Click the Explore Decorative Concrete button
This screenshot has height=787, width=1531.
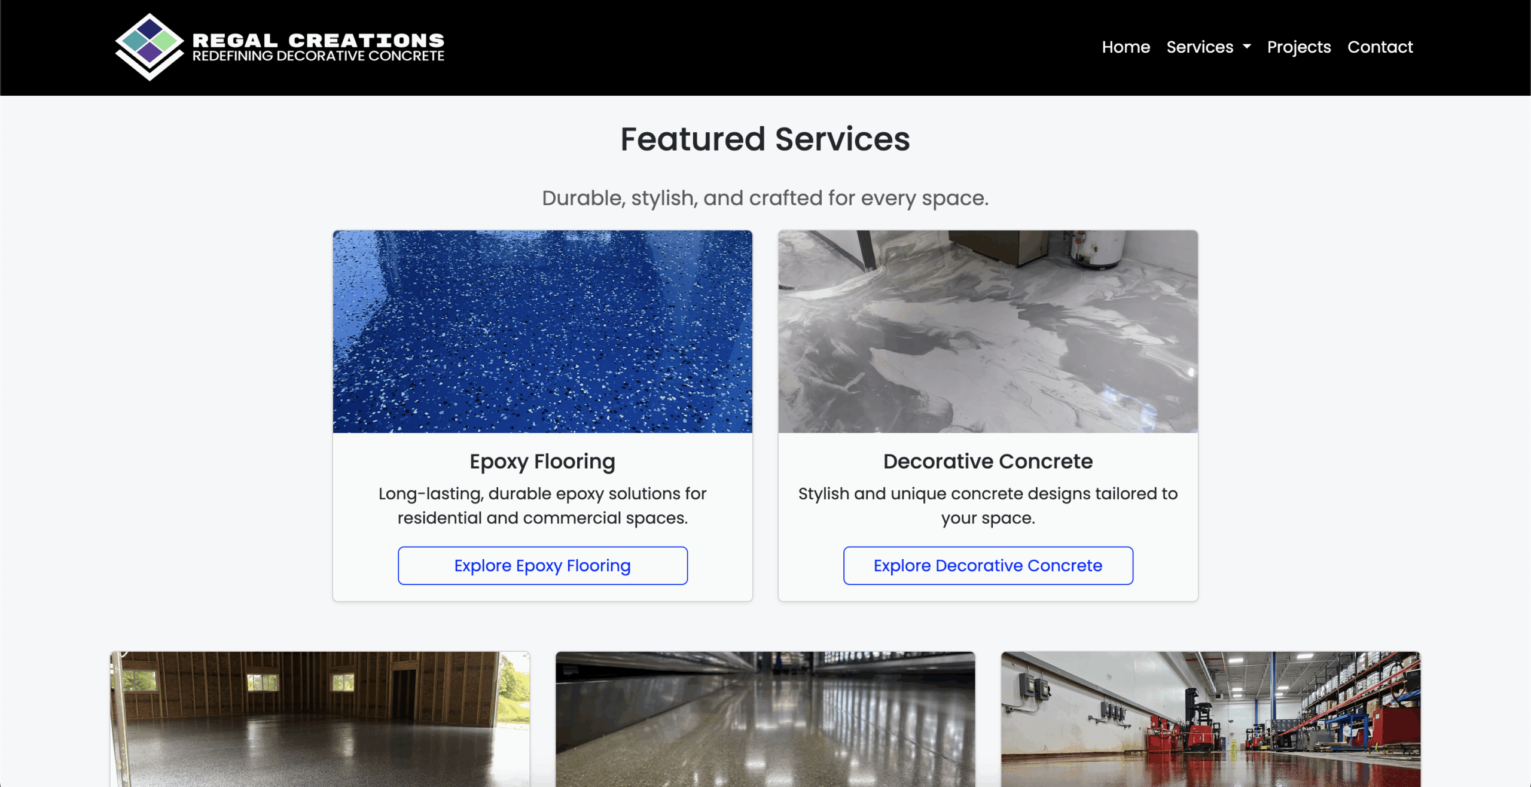tap(988, 565)
